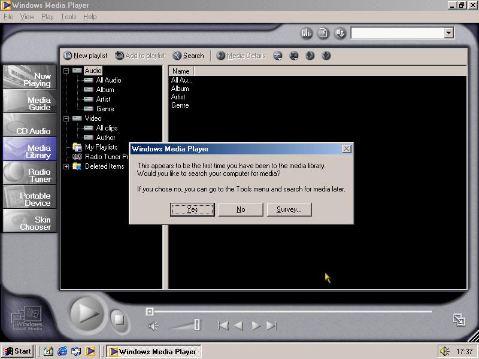Click Search in the library toolbar
Image resolution: width=479 pixels, height=359 pixels.
coord(189,56)
